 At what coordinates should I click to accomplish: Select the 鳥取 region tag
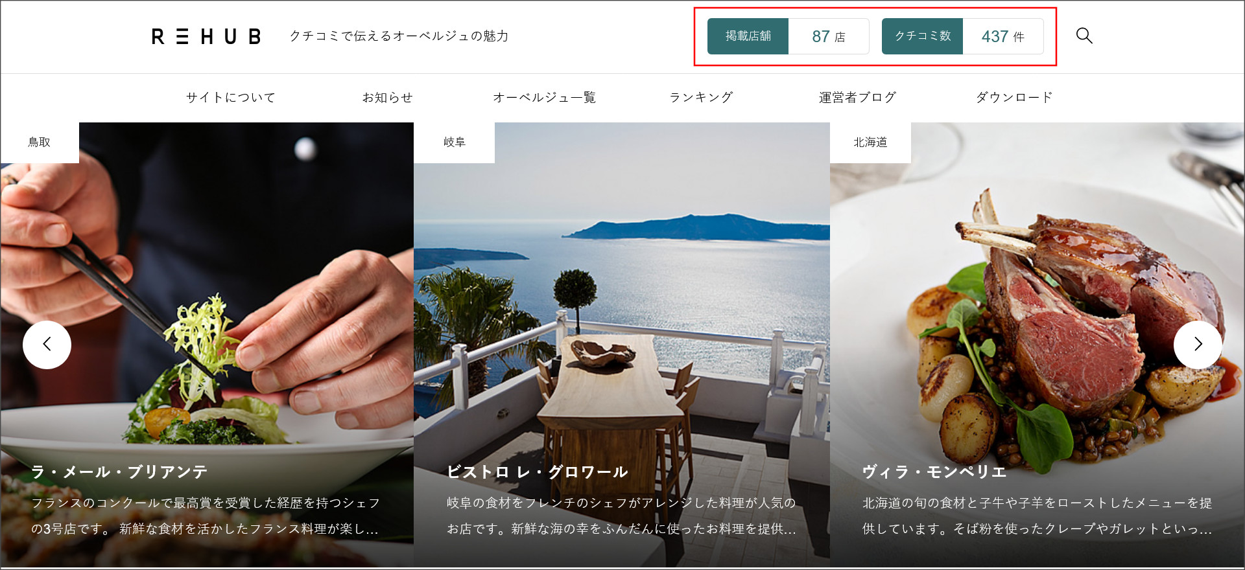pyautogui.click(x=40, y=142)
